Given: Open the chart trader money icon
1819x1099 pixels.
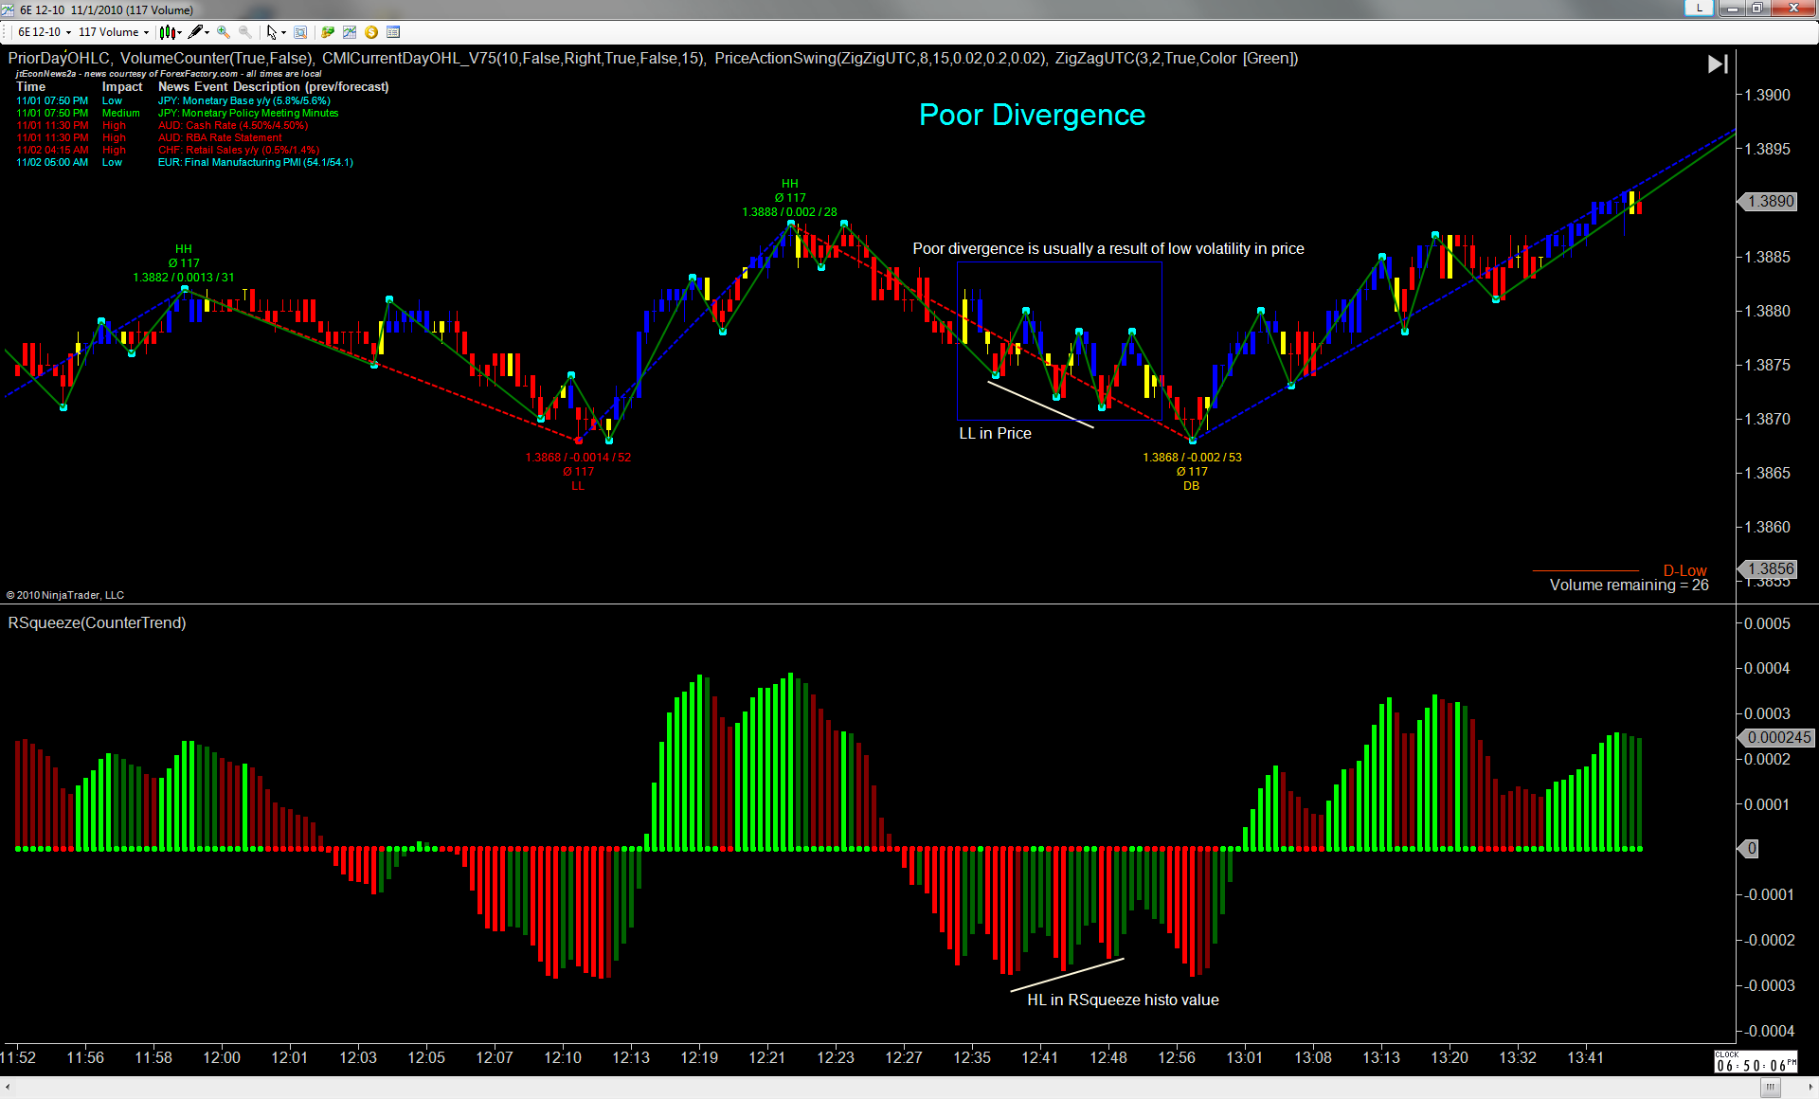Looking at the screenshot, I should pyautogui.click(x=328, y=32).
